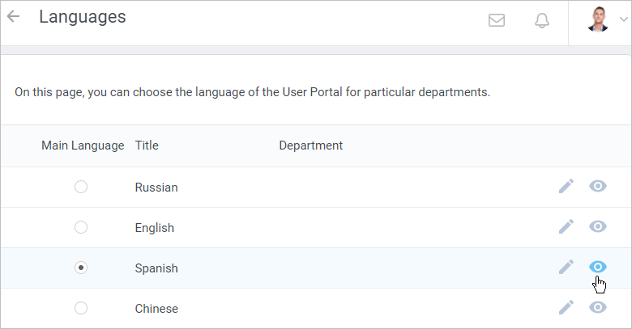Toggle visibility of the Chinese language
Screen dimensions: 632x329
click(598, 308)
